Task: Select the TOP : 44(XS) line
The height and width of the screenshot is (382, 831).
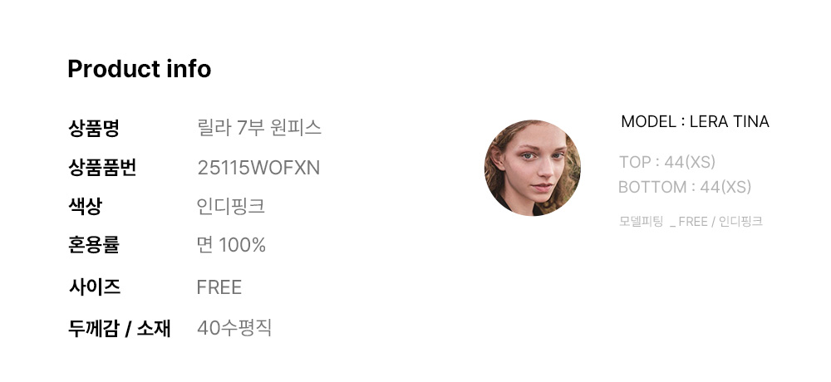Action: 667,162
